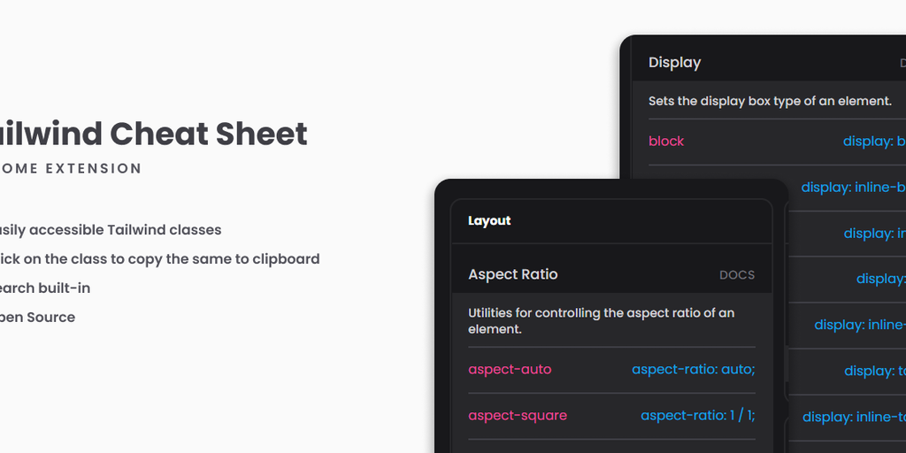The image size is (906, 453).
Task: Click the aspect ratio utilities description text
Action: [x=601, y=320]
